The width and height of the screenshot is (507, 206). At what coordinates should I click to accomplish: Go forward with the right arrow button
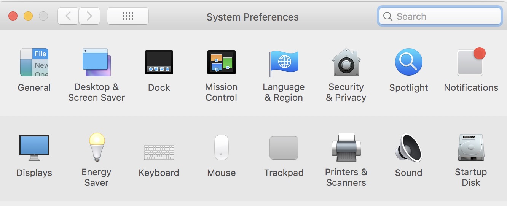[x=89, y=16]
